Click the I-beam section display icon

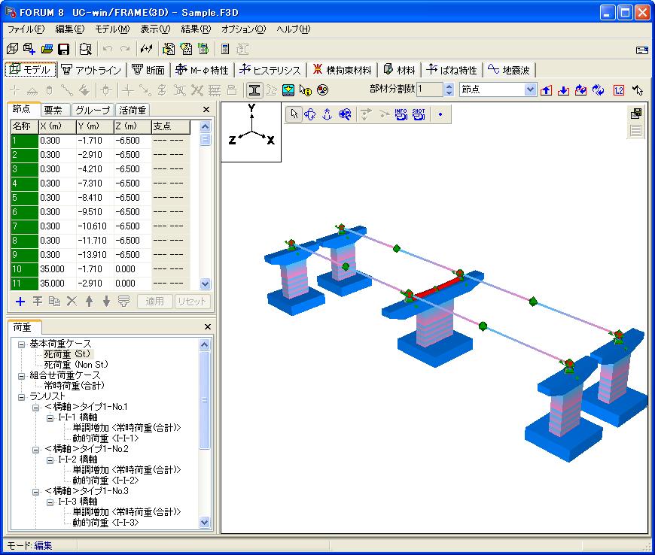pyautogui.click(x=255, y=89)
